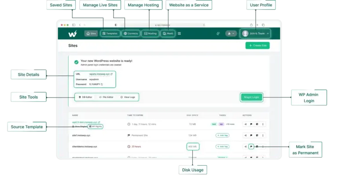Image resolution: width=338 pixels, height=179 pixels.
Task: Go to the Connects tab
Action: coord(131,34)
